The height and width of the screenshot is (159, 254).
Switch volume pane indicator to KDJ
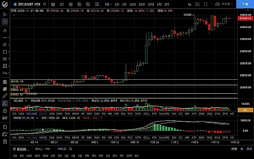123,114
